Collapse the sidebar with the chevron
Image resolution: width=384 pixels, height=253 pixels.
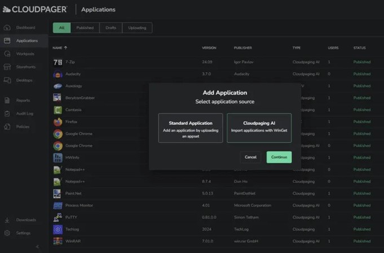tap(38, 247)
